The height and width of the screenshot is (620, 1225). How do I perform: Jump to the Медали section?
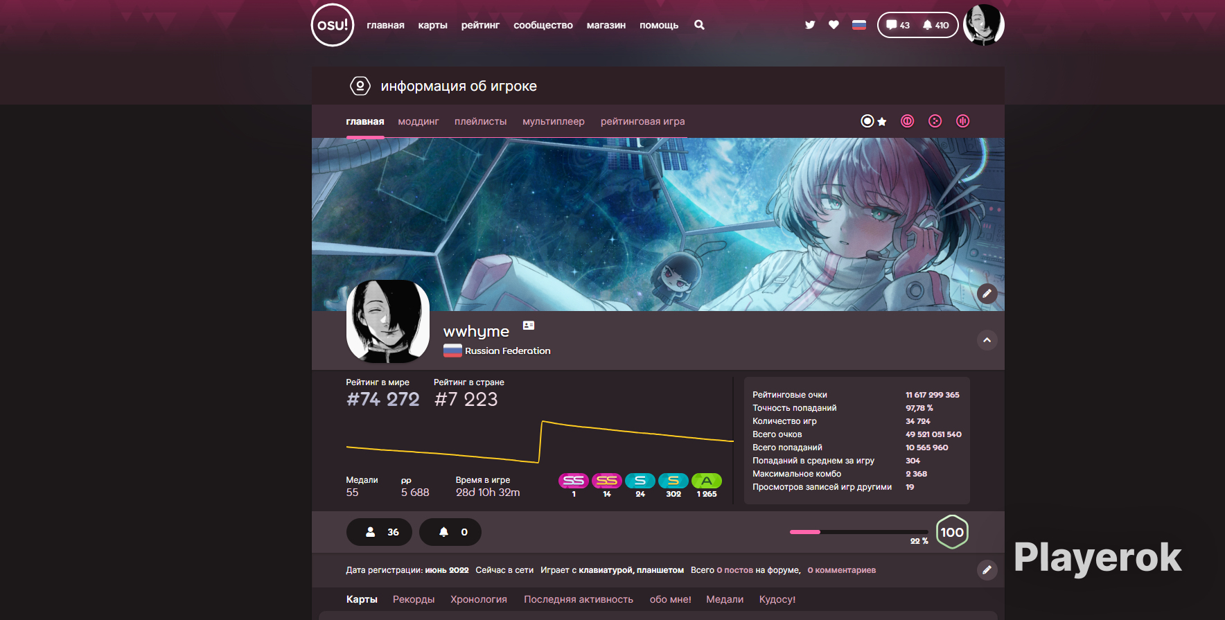point(725,599)
